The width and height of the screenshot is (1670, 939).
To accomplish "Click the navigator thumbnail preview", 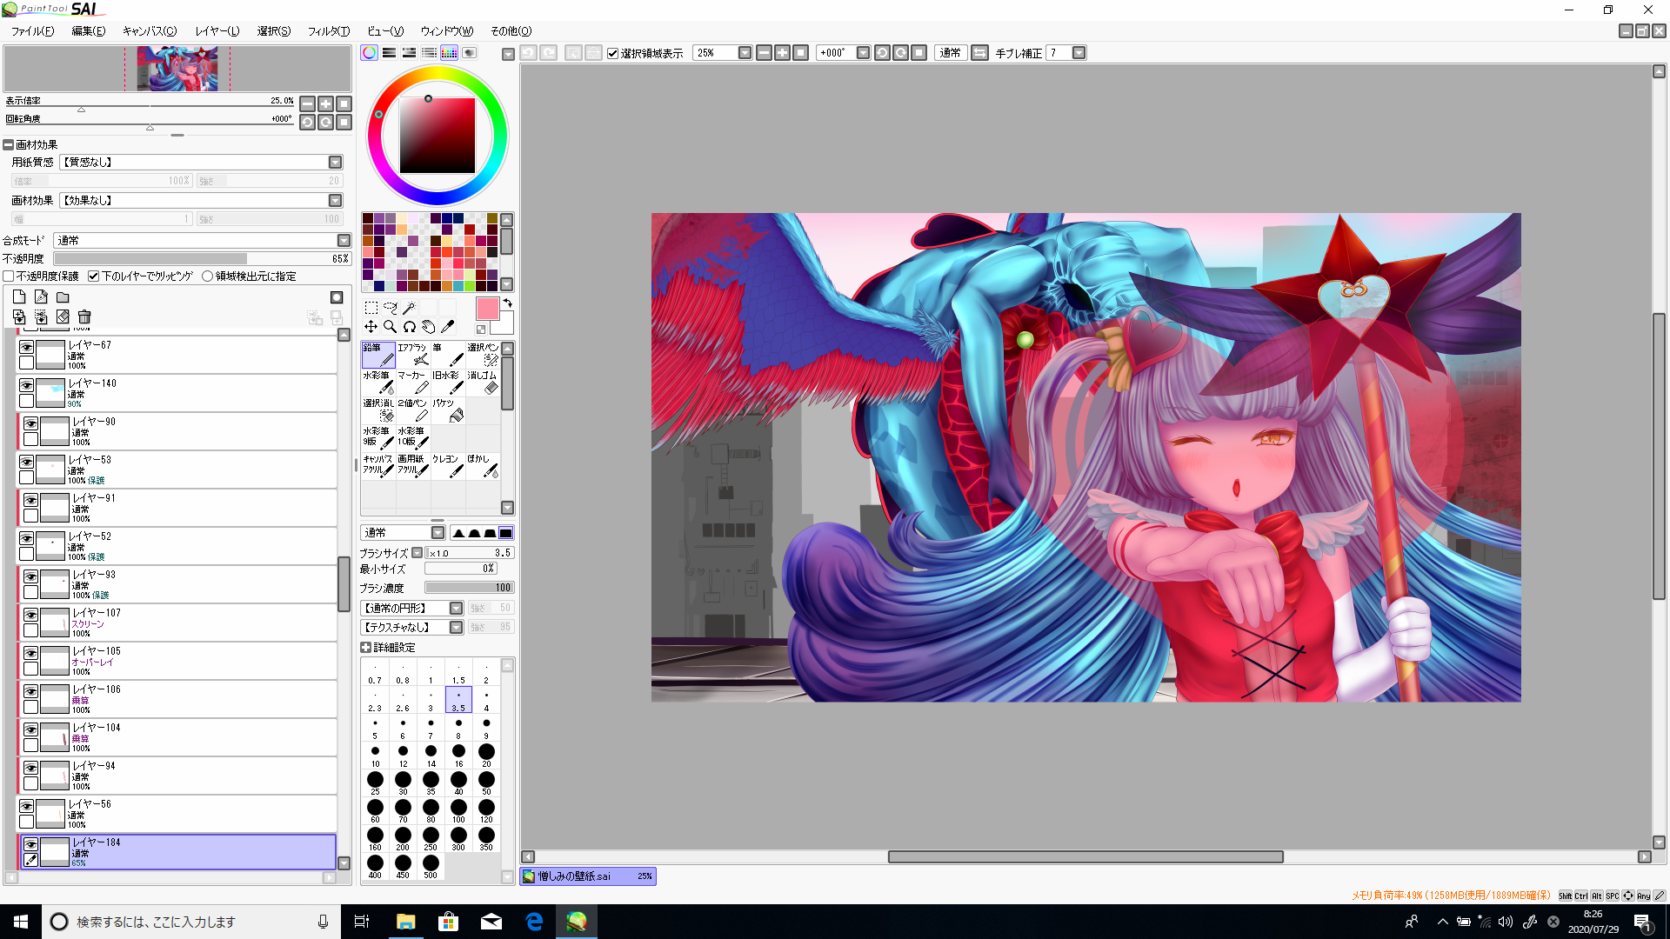I will click(177, 69).
